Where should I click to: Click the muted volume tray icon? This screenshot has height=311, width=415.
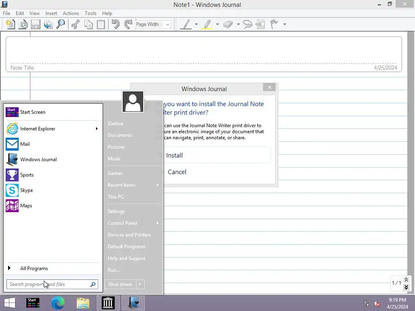[x=377, y=303]
